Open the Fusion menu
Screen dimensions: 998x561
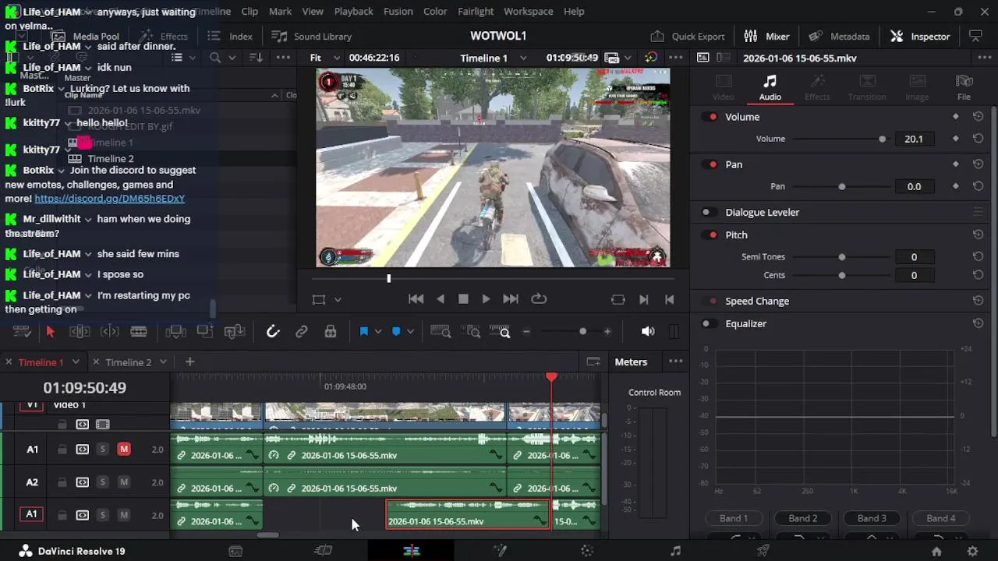[398, 12]
